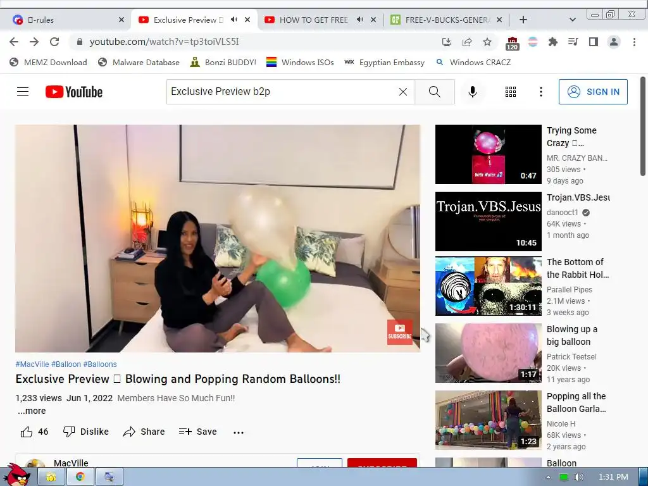
Task: Open Malware Database bookmark
Action: point(139,63)
